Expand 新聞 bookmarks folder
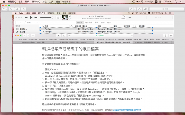This screenshot has height=115, width=185. tap(146, 39)
